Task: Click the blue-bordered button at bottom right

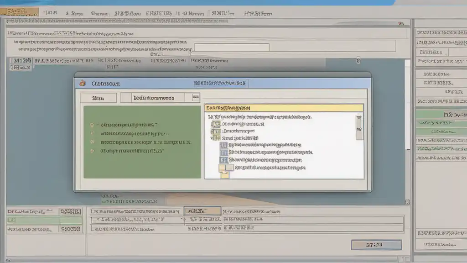Action: point(376,245)
